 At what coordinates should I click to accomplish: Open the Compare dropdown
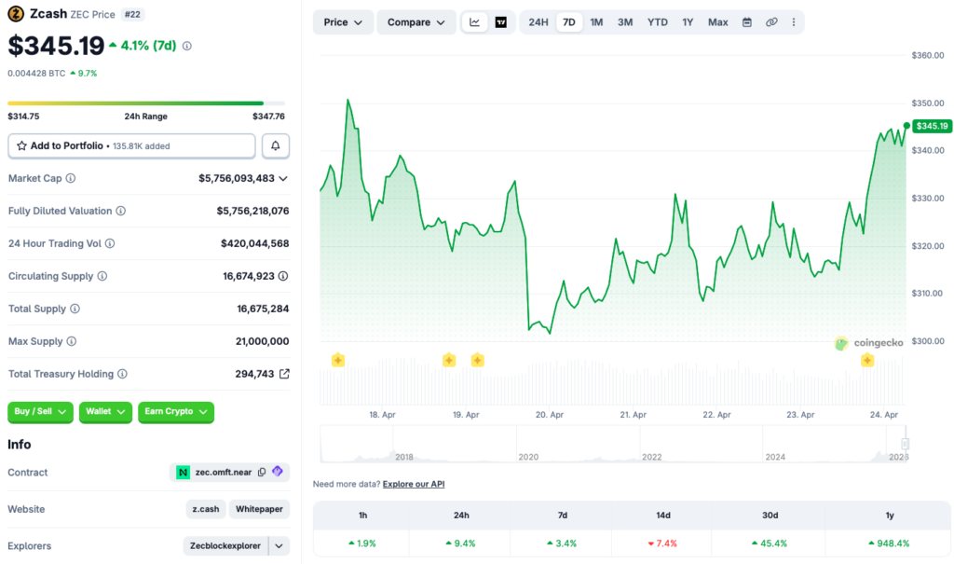pos(415,21)
